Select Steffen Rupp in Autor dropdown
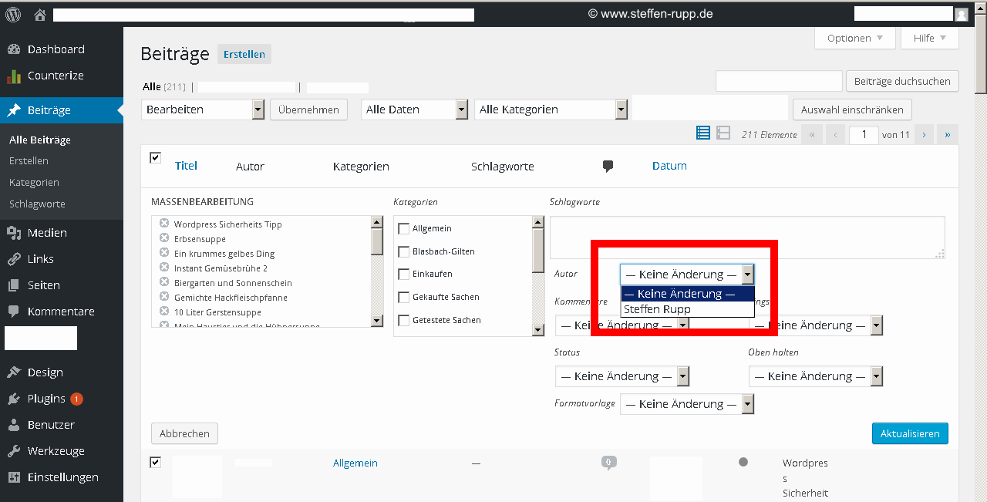The height and width of the screenshot is (502, 987). (687, 309)
